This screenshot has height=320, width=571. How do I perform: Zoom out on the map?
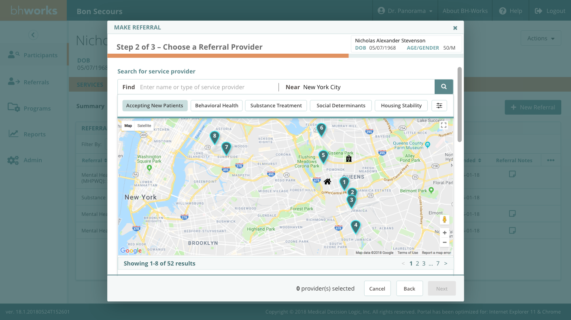[445, 243]
